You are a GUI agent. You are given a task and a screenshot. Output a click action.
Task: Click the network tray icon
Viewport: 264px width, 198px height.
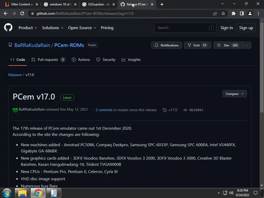click(x=225, y=193)
